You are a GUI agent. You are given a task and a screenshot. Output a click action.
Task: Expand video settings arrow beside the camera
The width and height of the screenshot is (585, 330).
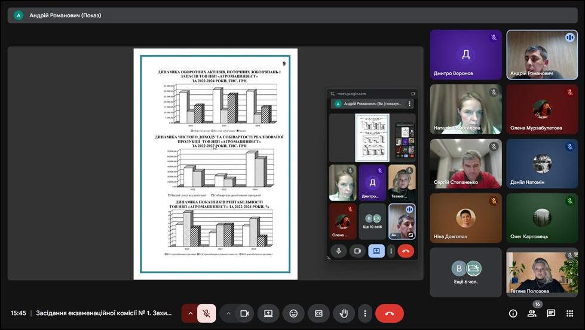point(228,313)
